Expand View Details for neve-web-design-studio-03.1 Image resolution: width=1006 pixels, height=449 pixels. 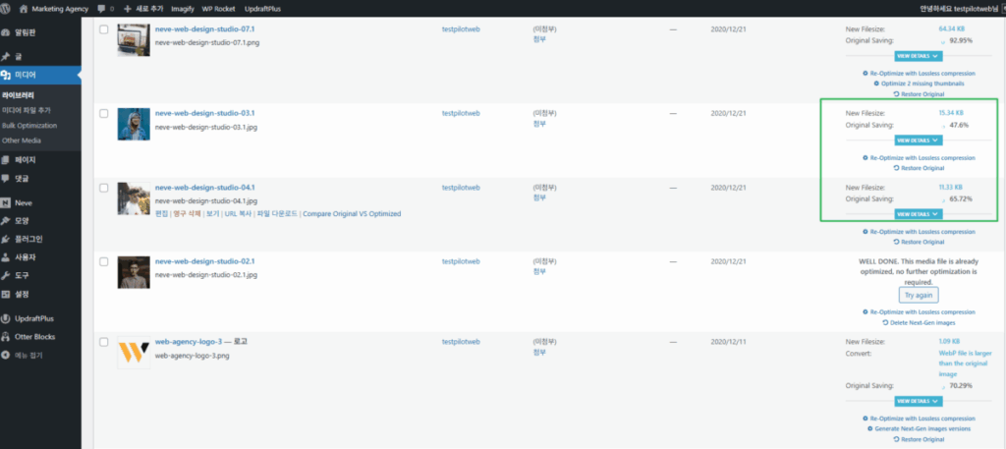(918, 140)
